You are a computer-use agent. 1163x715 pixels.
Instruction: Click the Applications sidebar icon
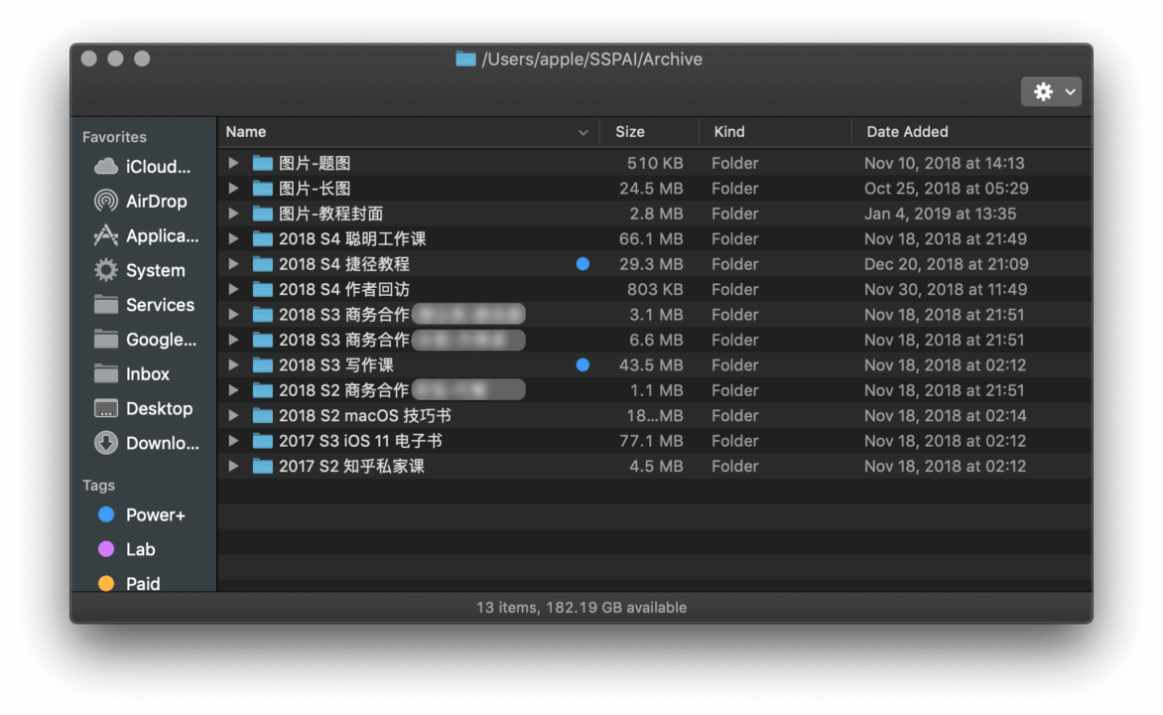106,235
